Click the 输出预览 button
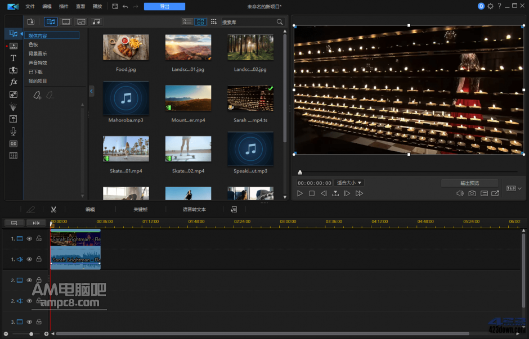The width and height of the screenshot is (529, 339). (469, 183)
